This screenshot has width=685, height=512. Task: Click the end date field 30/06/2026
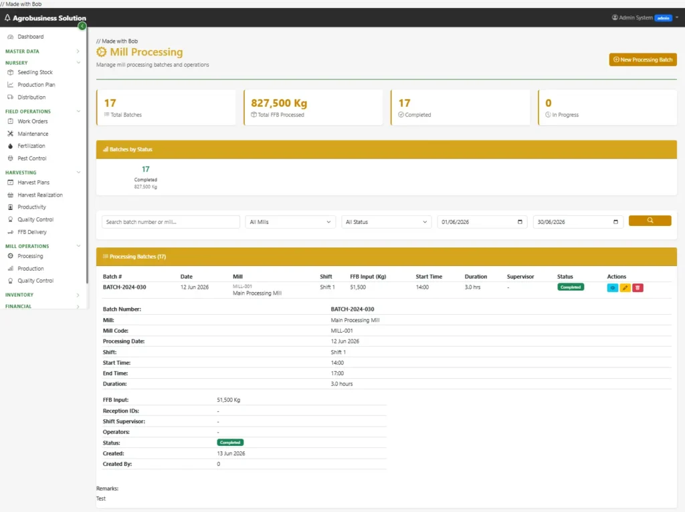coord(578,222)
